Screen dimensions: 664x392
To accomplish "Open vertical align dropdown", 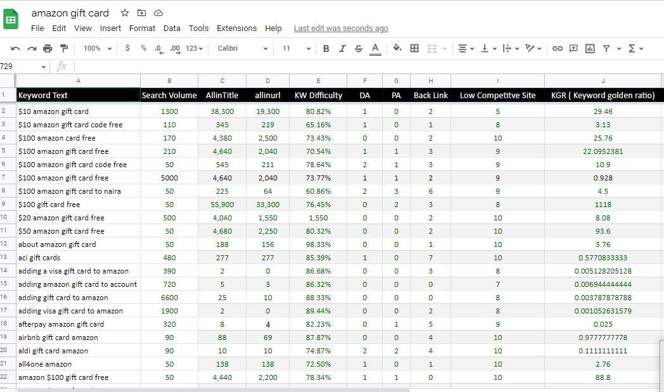I will pyautogui.click(x=488, y=49).
